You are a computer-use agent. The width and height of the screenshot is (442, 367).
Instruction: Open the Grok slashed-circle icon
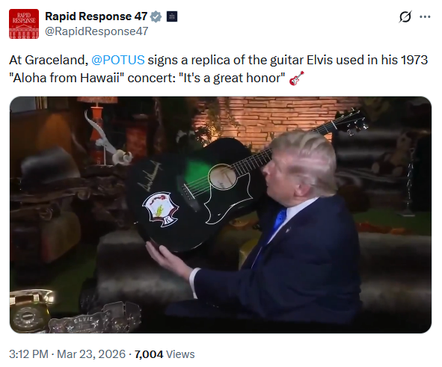point(405,17)
